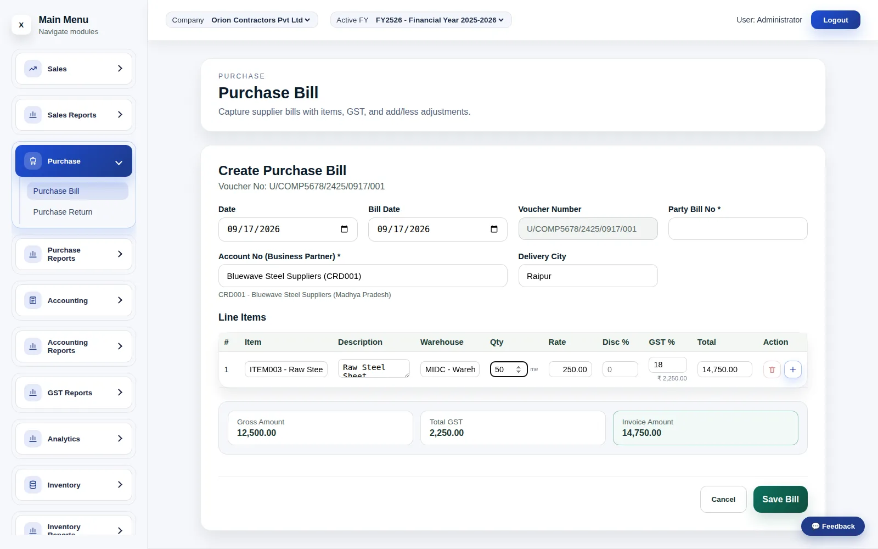
Task: Expand the GST Reports chevron
Action: click(120, 393)
